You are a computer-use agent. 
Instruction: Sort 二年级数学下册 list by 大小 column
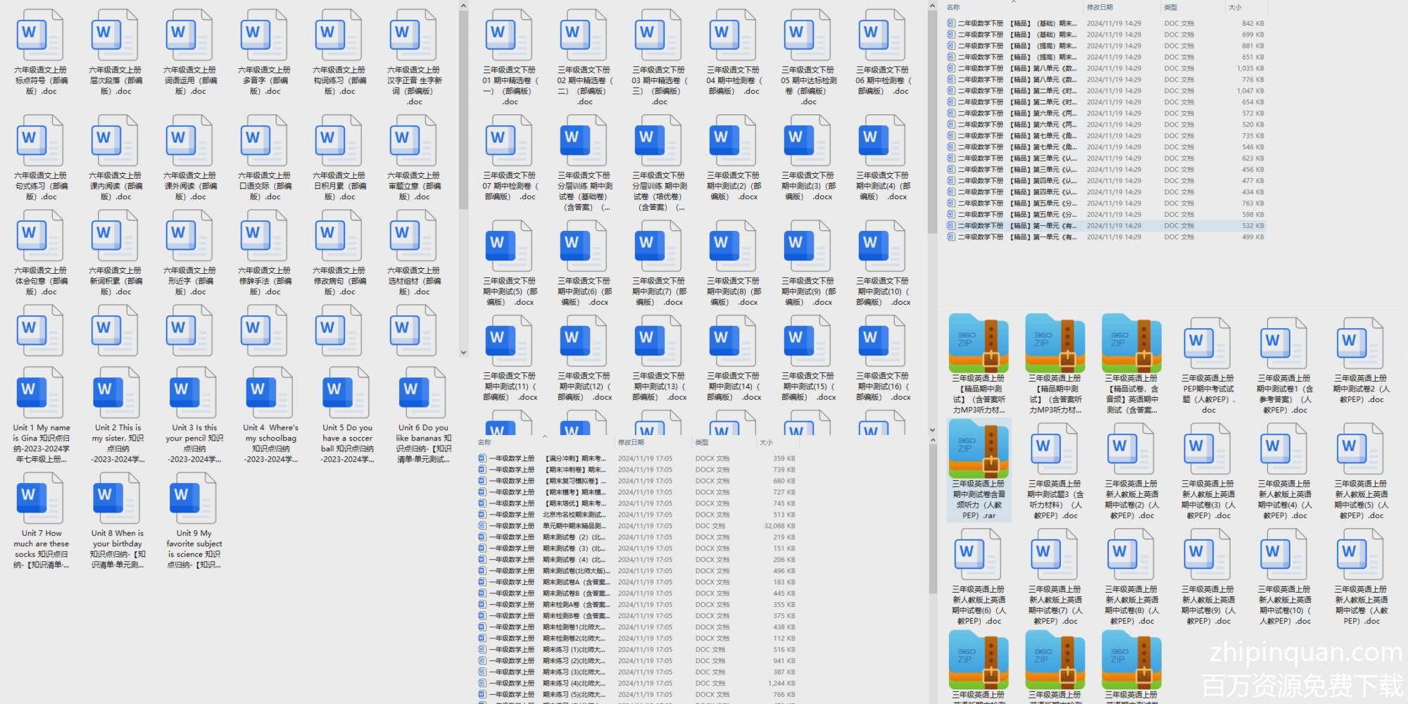point(1235,8)
